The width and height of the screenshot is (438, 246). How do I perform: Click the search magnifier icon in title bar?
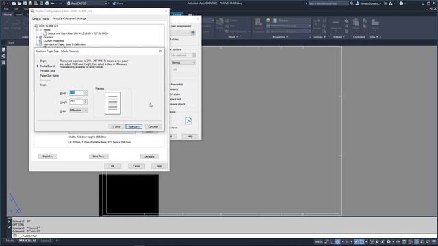click(x=352, y=3)
